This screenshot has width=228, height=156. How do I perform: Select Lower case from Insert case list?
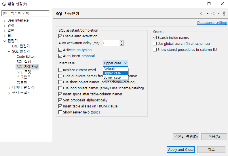coord(112,78)
